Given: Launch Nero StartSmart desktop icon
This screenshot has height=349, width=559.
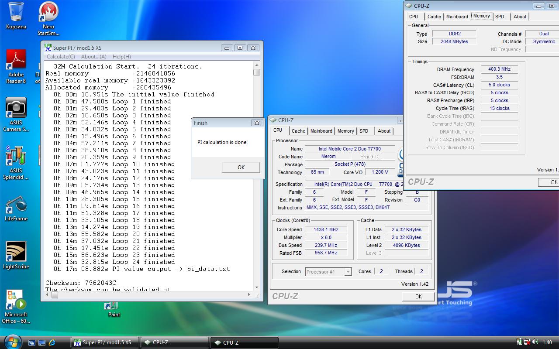Looking at the screenshot, I should [x=48, y=18].
